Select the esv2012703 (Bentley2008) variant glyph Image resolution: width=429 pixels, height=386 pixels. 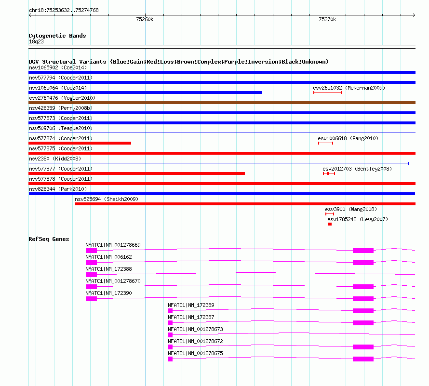pos(329,173)
